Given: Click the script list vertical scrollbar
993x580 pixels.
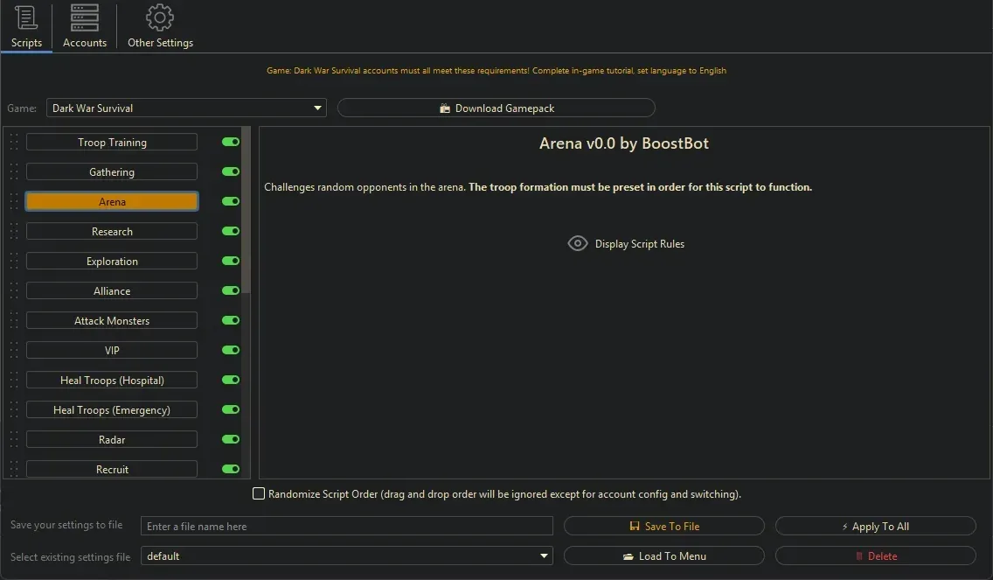Looking at the screenshot, I should (247, 211).
